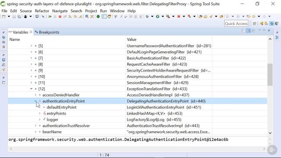Click the Step Into icon
Screen dimensions: 281x158
70,17
